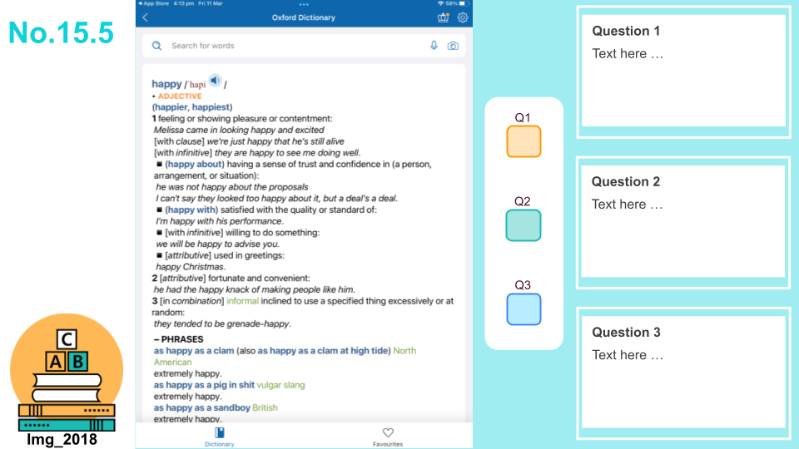Click example they tended to be grenade-happy
The height and width of the screenshot is (449, 799).
[222, 323]
